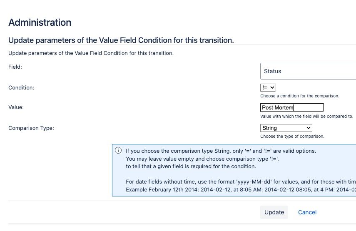The image size is (356, 231).
Task: Click the 'For date fields without time' line
Action: tap(241, 182)
